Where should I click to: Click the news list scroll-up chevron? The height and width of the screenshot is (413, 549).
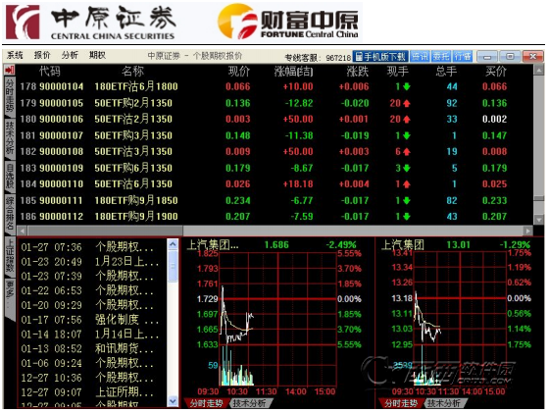tap(173, 244)
